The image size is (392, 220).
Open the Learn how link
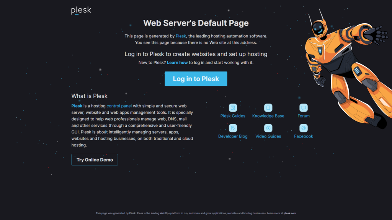(x=177, y=63)
